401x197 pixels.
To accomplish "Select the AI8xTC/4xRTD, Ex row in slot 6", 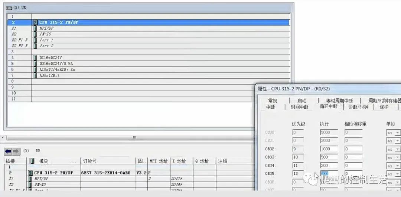I will point(149,69).
